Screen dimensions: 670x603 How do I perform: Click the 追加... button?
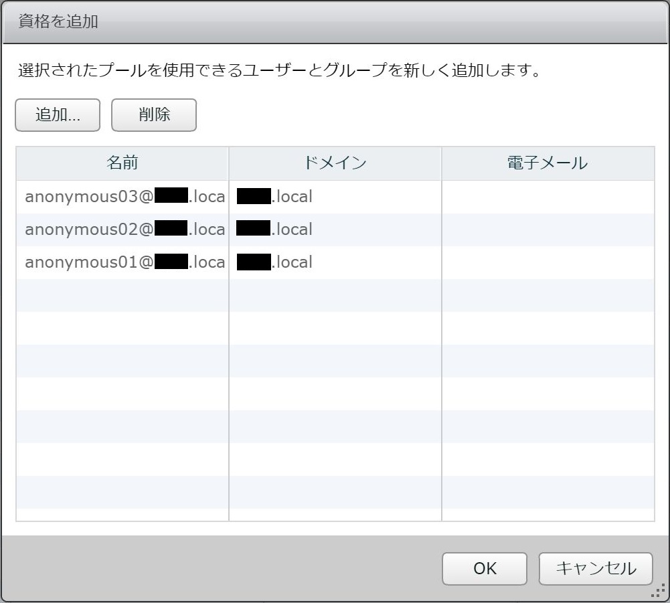click(x=58, y=115)
